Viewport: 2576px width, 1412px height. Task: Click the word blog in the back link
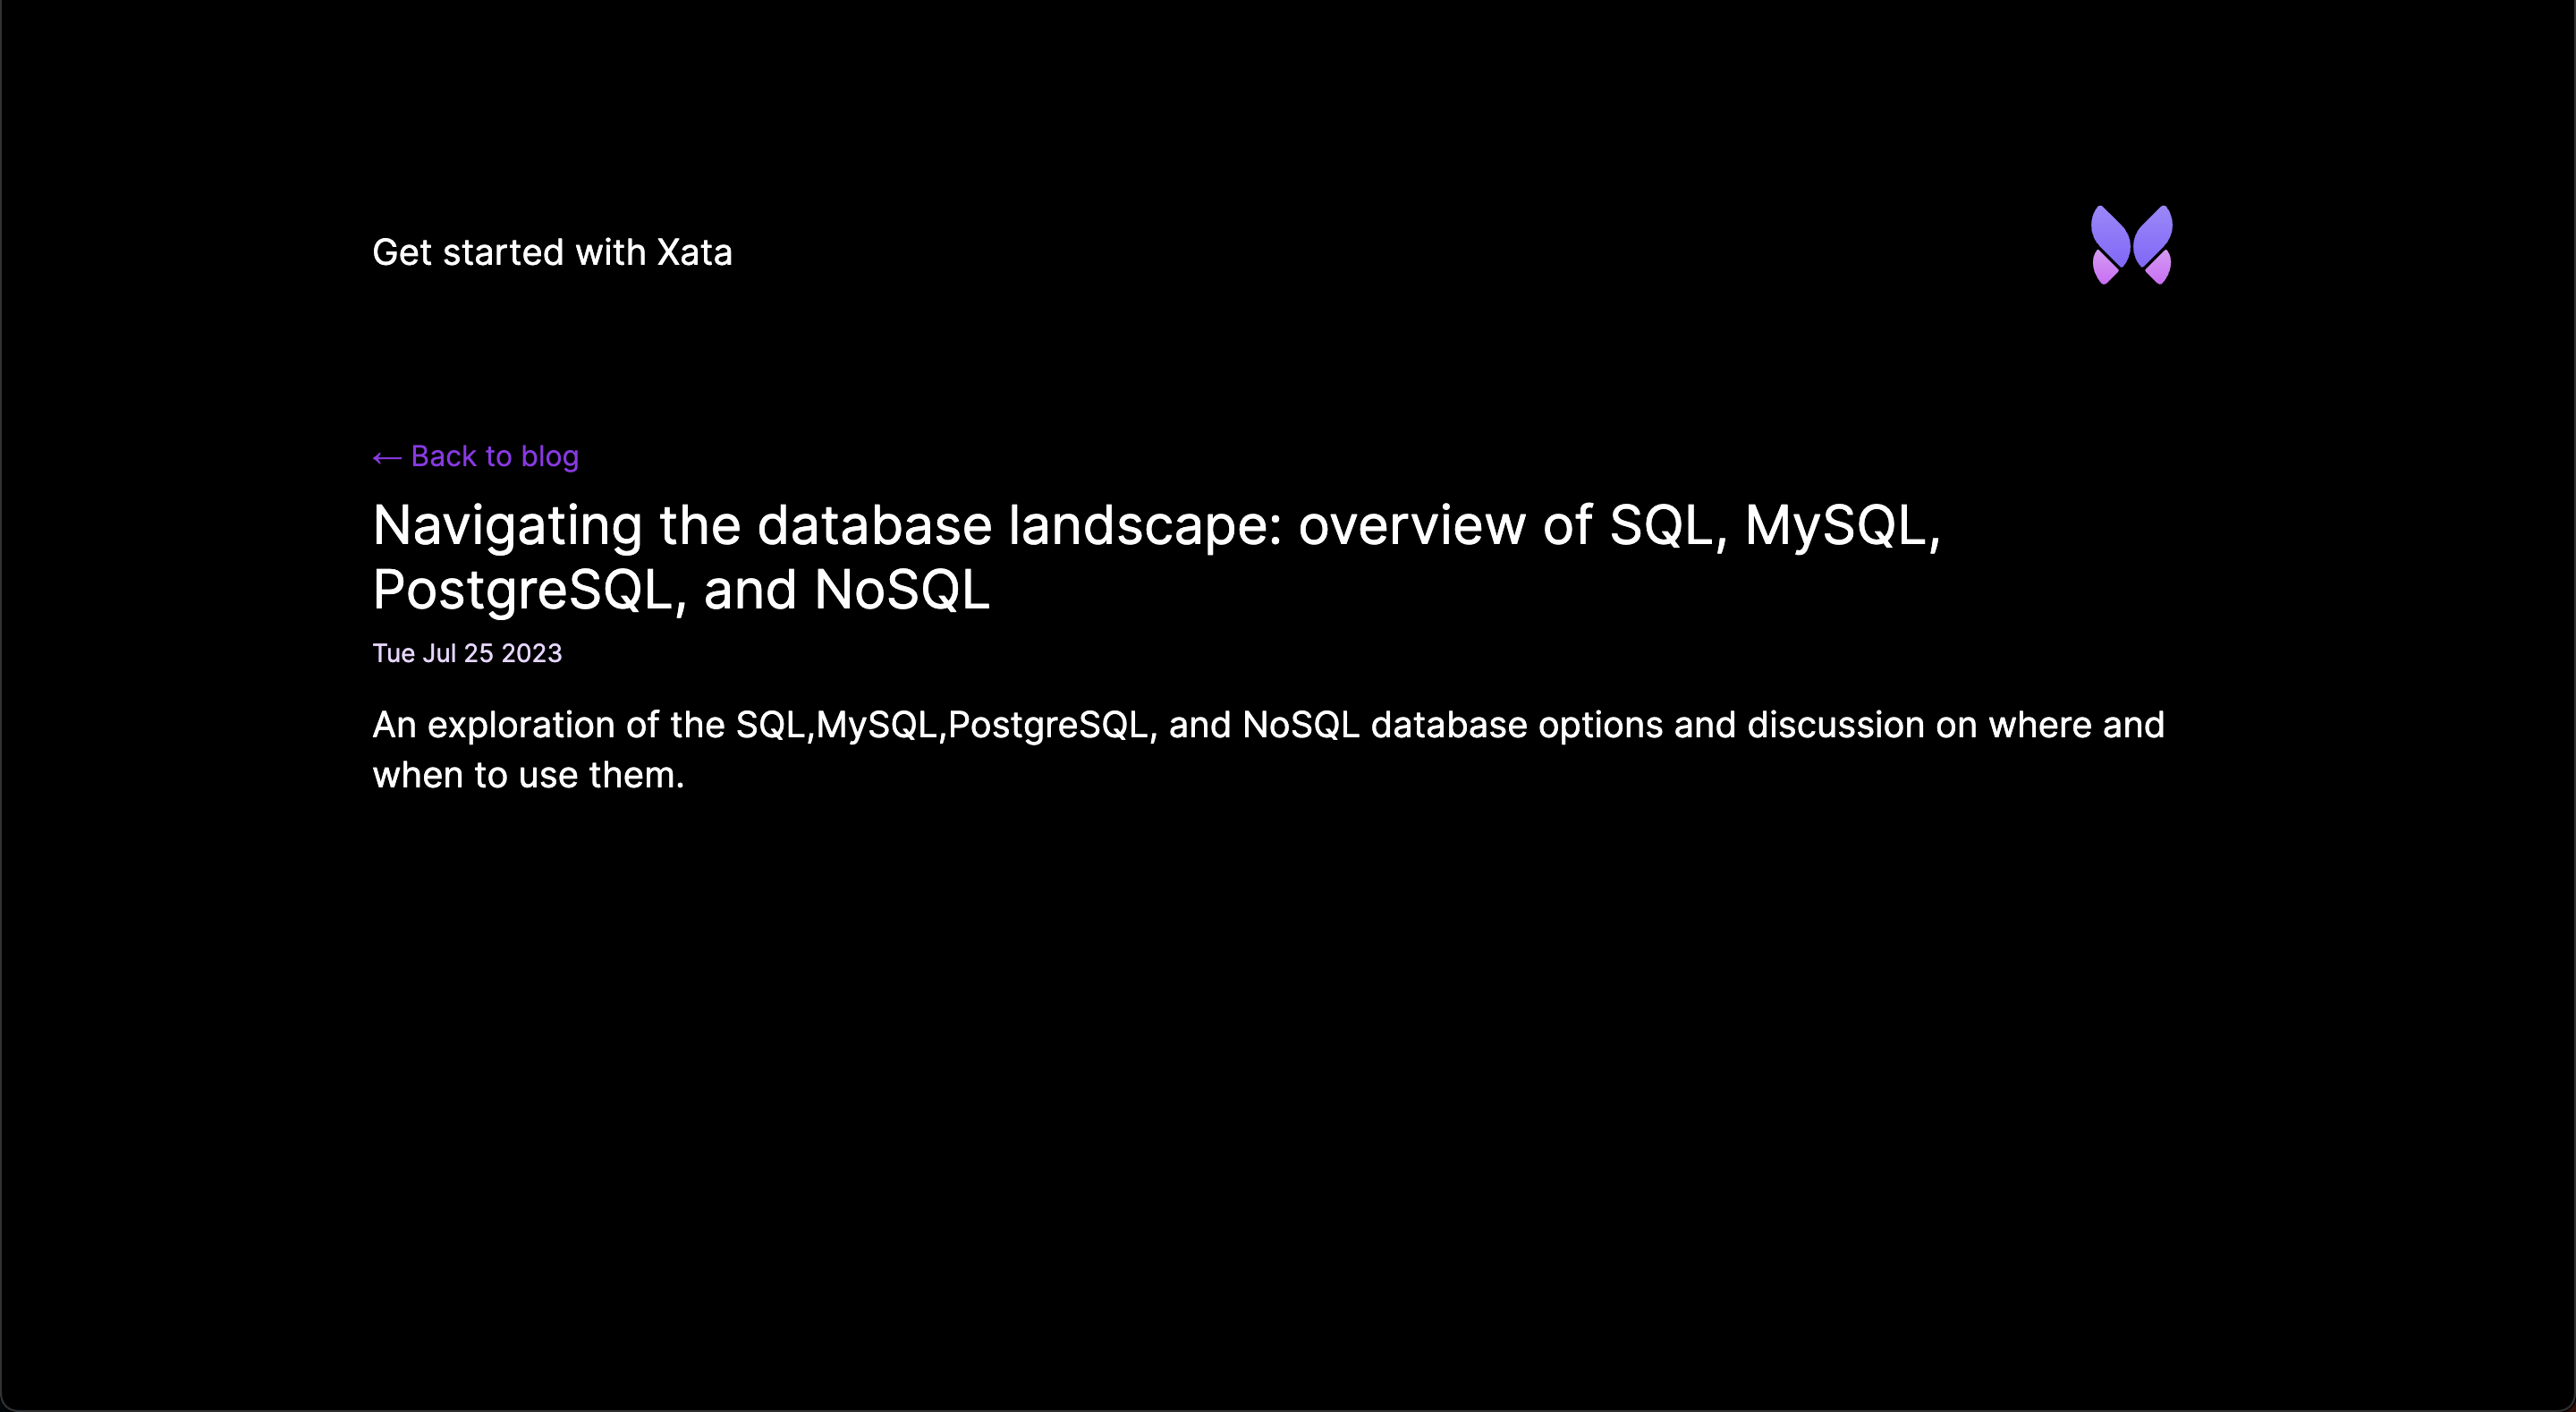click(550, 457)
